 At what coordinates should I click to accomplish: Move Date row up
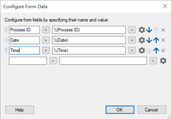(x=156, y=40)
